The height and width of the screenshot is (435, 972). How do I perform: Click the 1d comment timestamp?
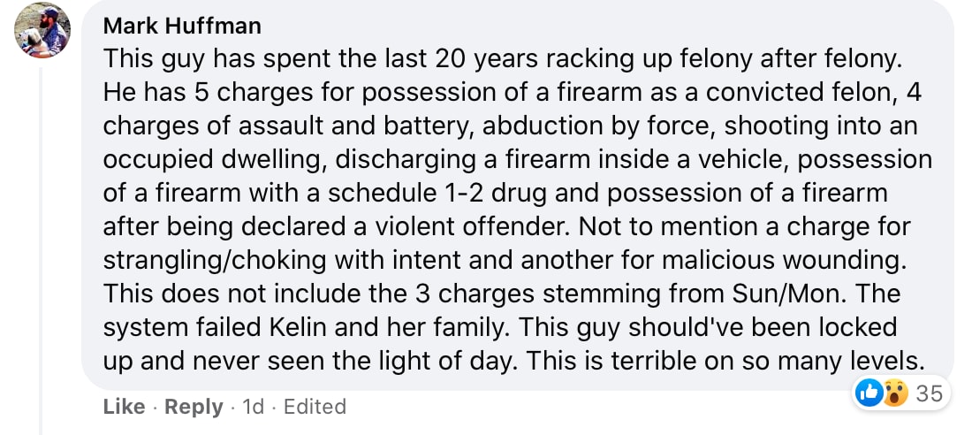tap(254, 407)
